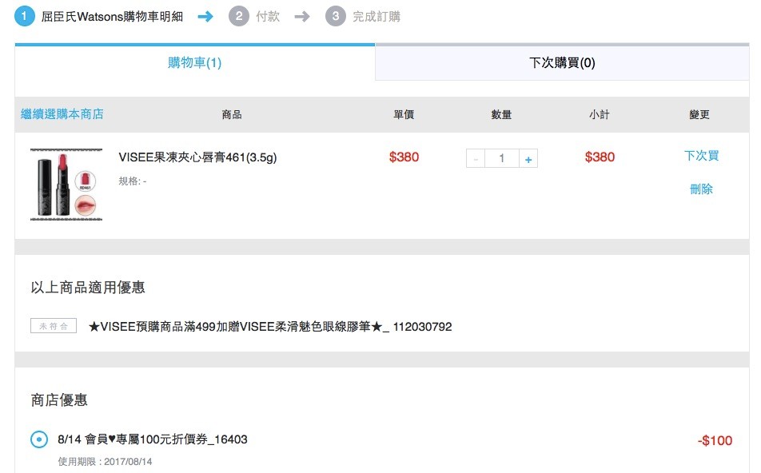Delete the item with 刪除
761x473 pixels.
click(x=701, y=189)
